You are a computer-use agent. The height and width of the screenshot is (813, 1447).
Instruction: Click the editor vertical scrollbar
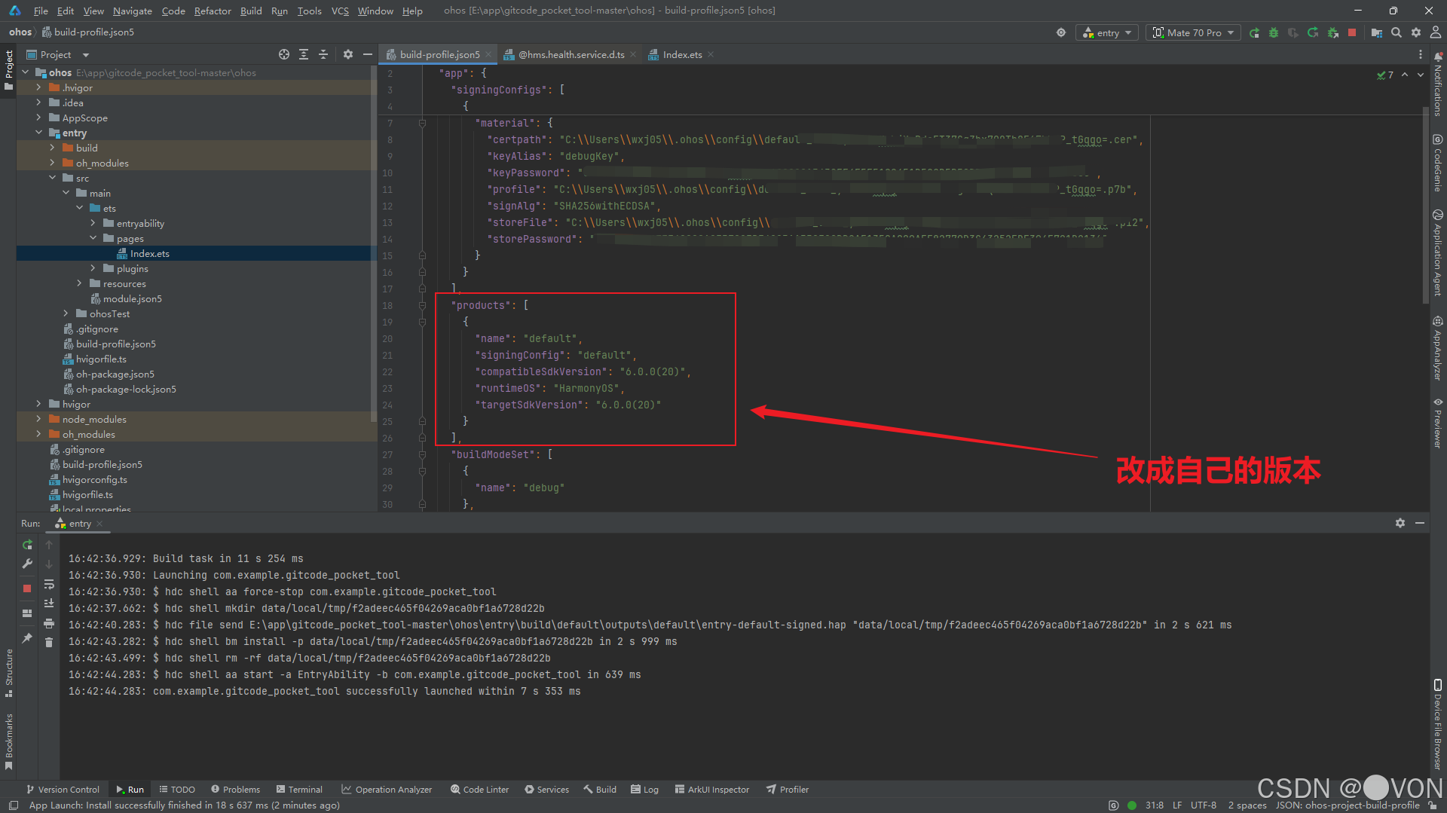1425,203
